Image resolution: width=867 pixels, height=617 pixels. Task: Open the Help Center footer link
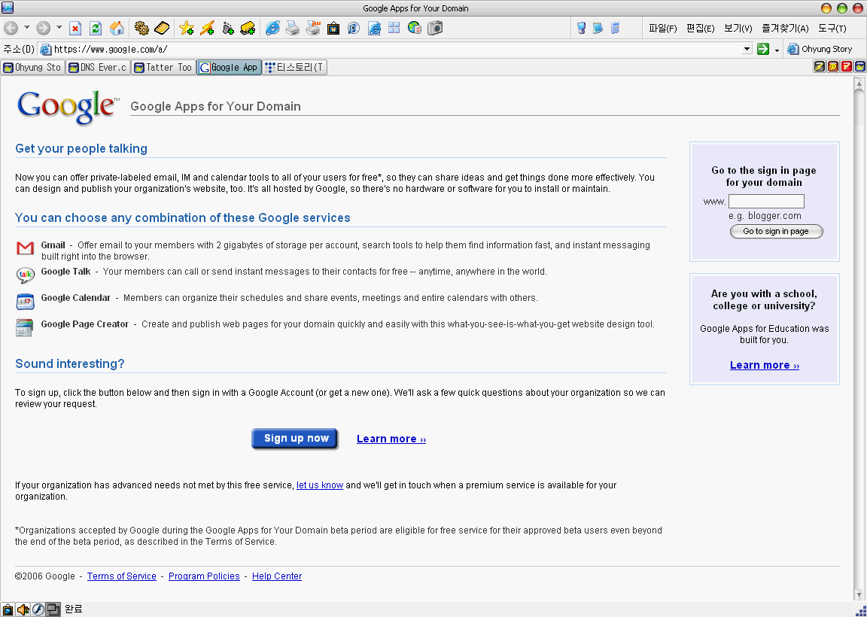coord(277,576)
